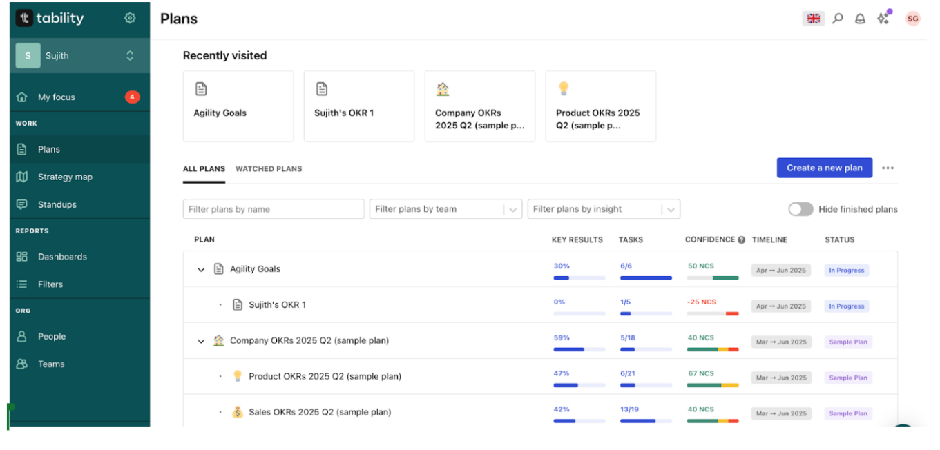Screen dimensions: 940x450
Task: Click the Tability logo icon
Action: [25, 18]
